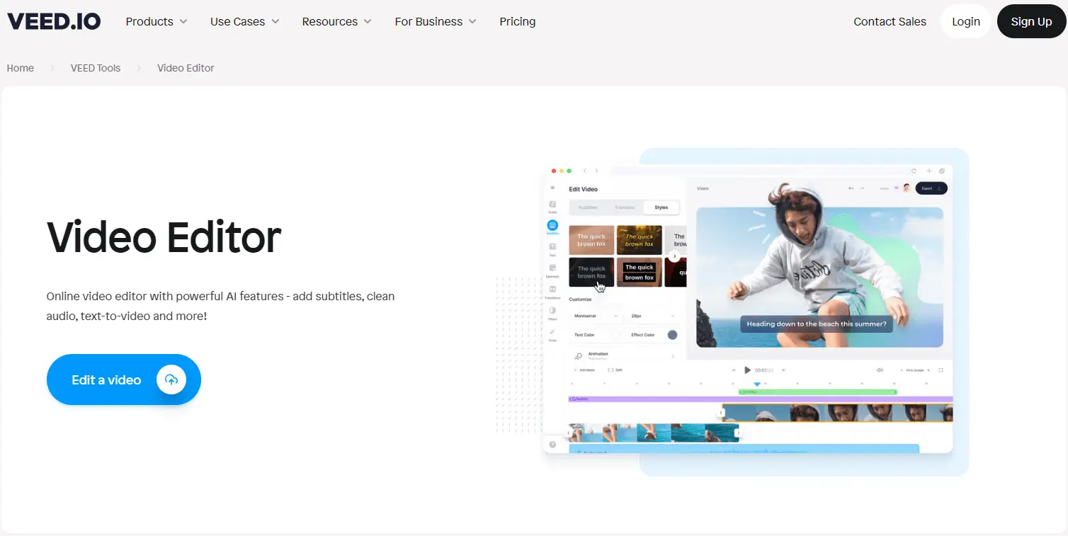Go to the Pricing page
The width and height of the screenshot is (1068, 536).
518,21
